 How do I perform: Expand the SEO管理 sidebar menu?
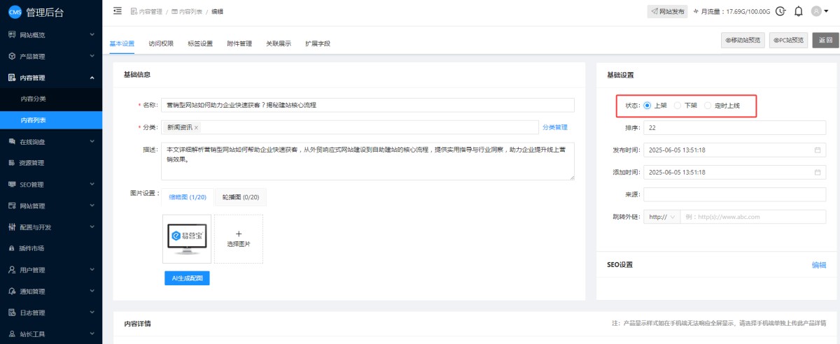50,185
